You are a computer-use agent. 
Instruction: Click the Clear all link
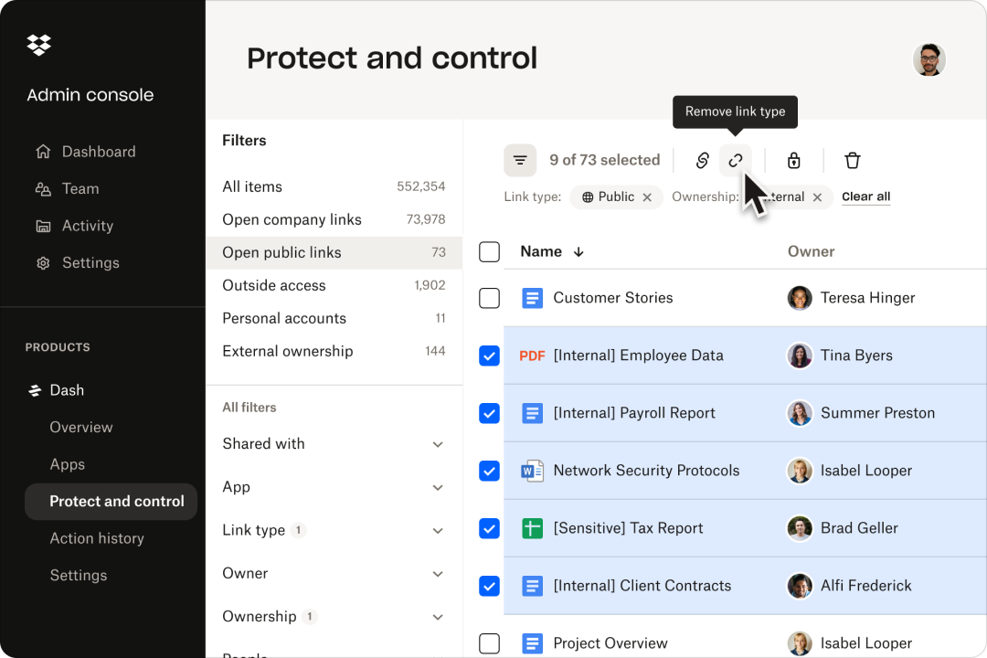pyautogui.click(x=865, y=196)
